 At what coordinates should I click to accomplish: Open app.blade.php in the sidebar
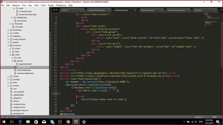pyautogui.click(x=25, y=64)
